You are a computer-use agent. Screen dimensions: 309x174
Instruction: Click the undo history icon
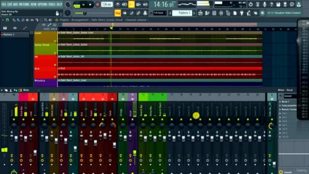pyautogui.click(x=251, y=4)
